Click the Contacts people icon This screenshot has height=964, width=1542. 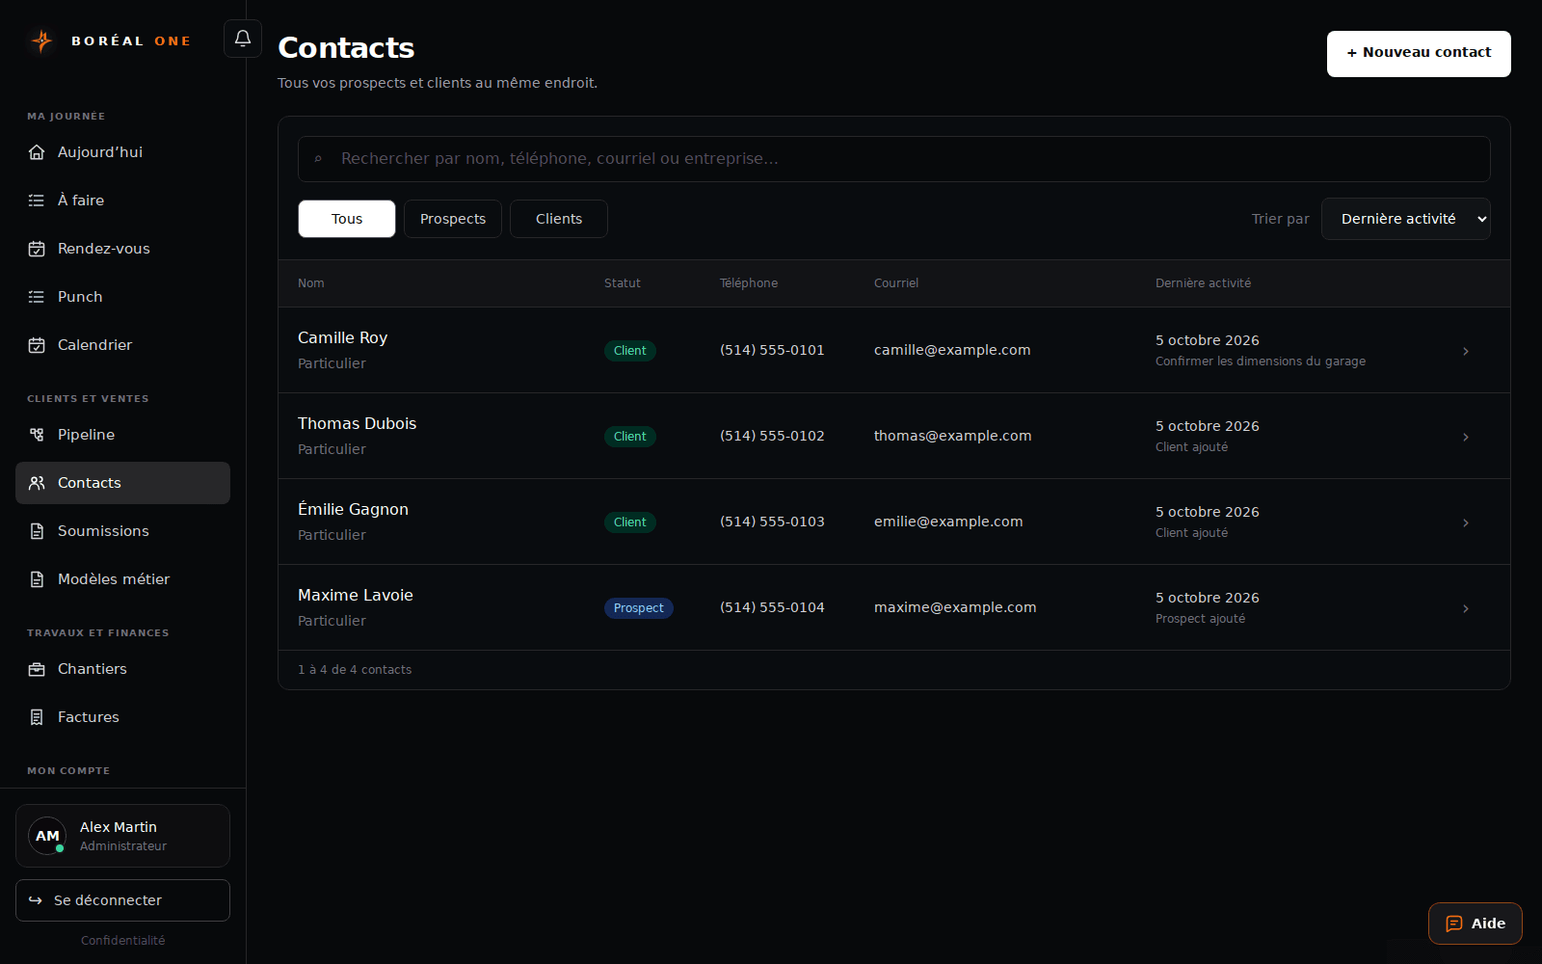37,483
